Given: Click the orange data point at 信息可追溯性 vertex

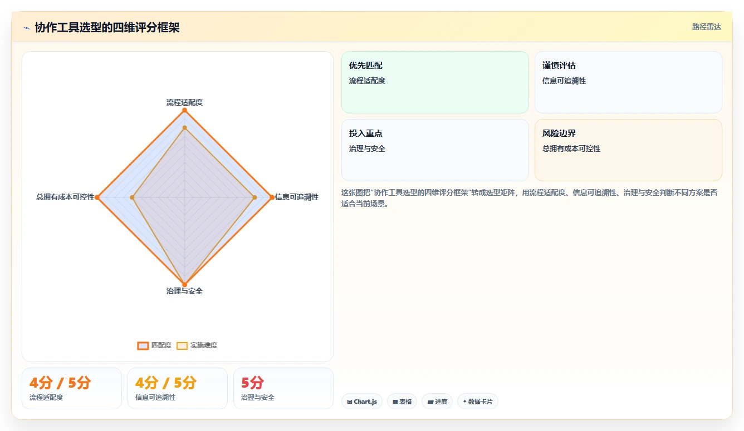Looking at the screenshot, I should coord(272,197).
